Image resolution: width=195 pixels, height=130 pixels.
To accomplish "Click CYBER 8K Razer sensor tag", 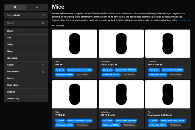I will point(79,121).
